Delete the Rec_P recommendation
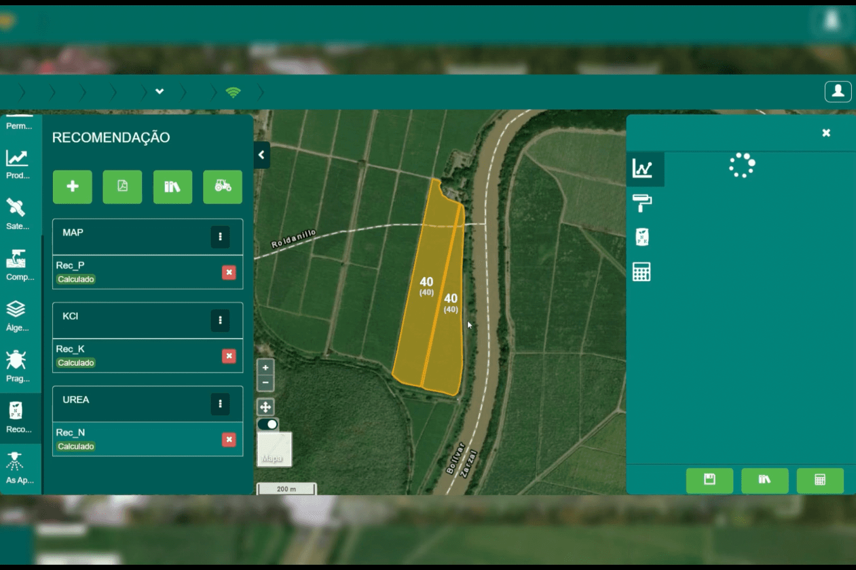 coord(229,272)
